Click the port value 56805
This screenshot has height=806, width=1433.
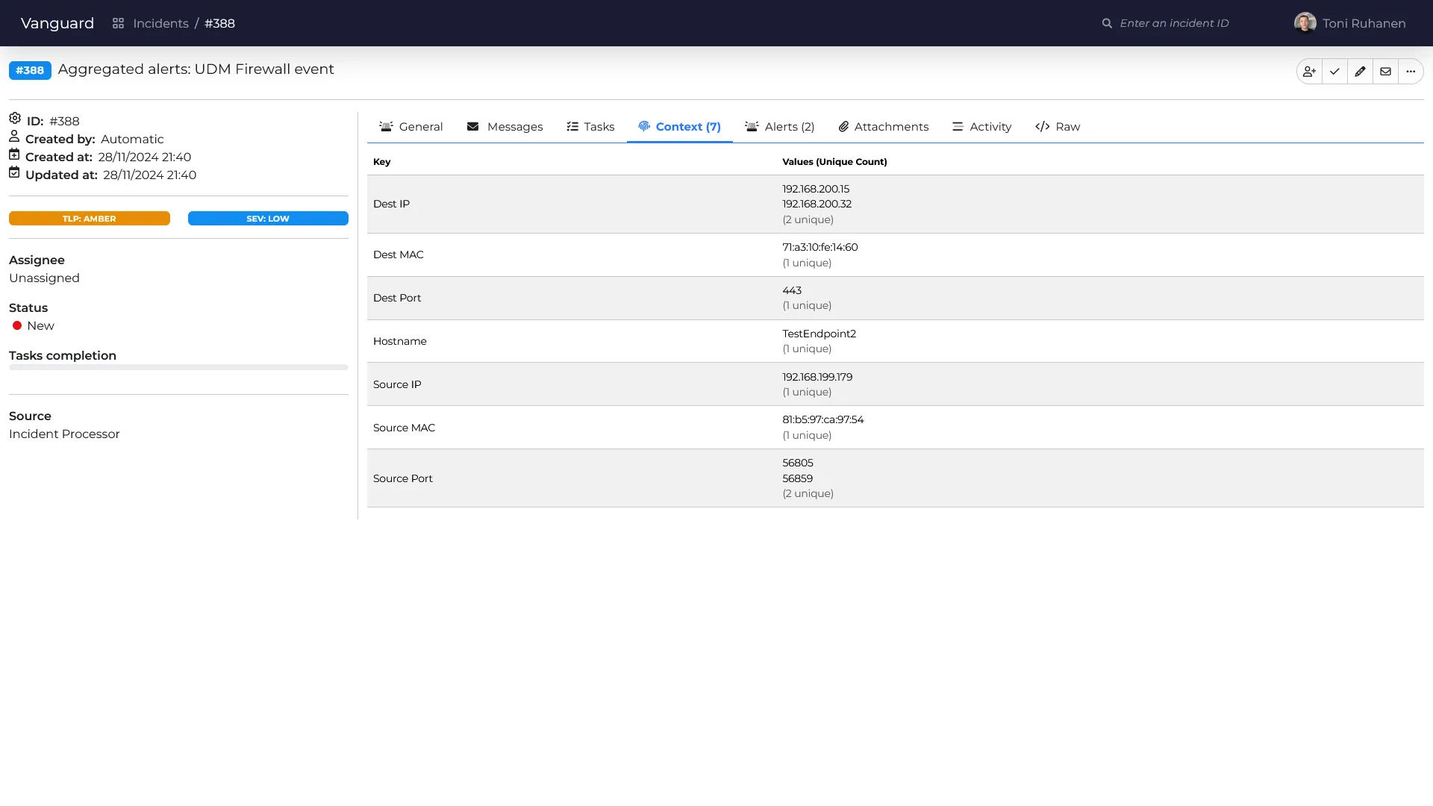(797, 463)
